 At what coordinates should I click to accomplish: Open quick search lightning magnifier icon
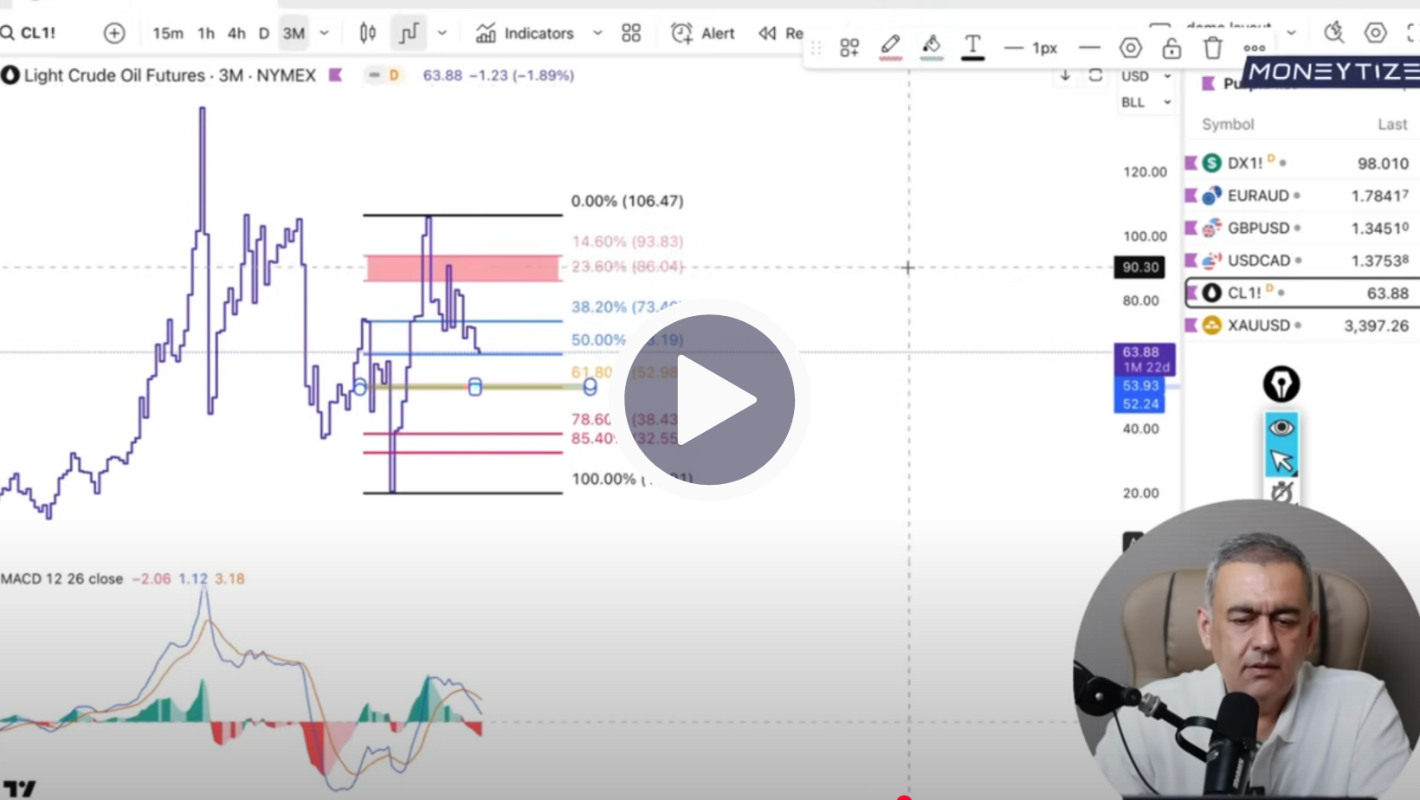[1333, 33]
